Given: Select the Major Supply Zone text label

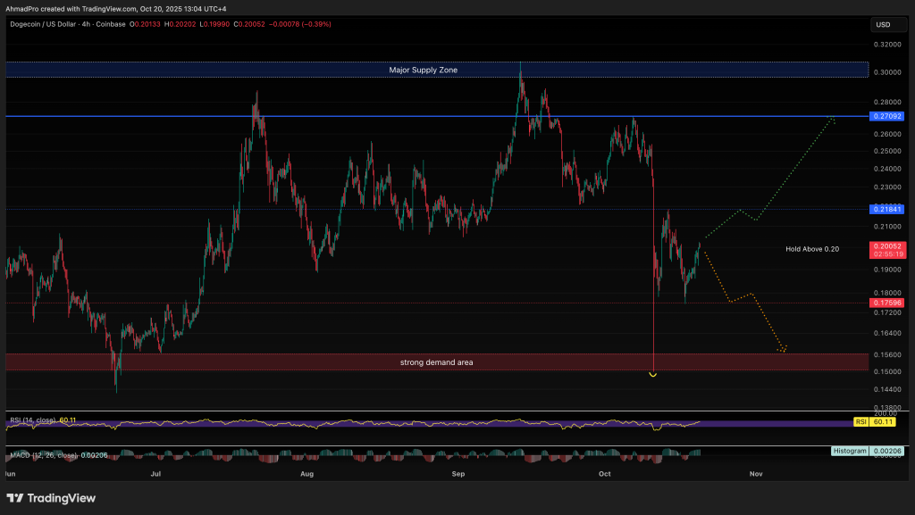Looking at the screenshot, I should (423, 70).
